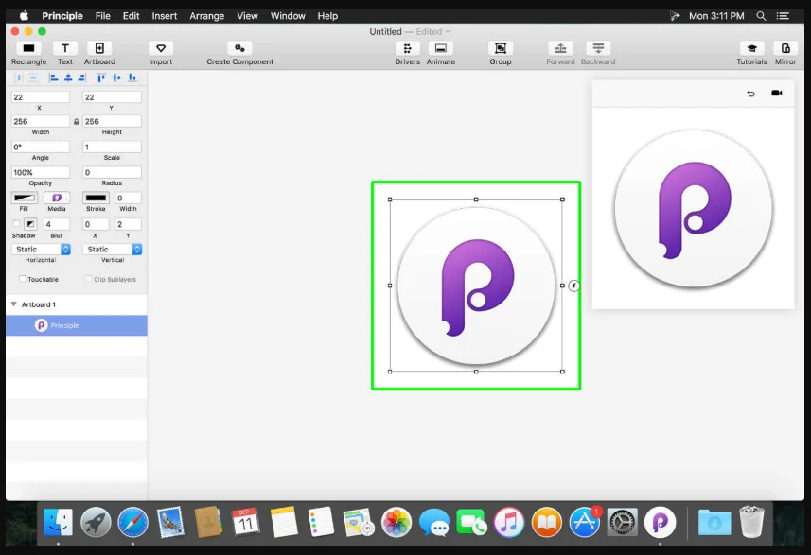
Task: Open the Fill color swatch
Action: [x=25, y=198]
